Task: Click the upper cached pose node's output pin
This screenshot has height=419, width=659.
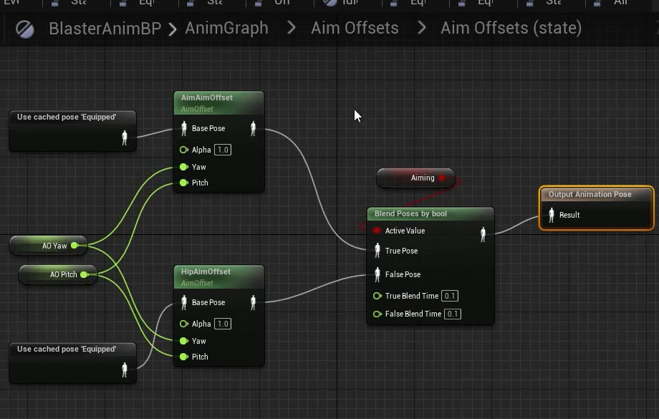Action: (x=125, y=138)
